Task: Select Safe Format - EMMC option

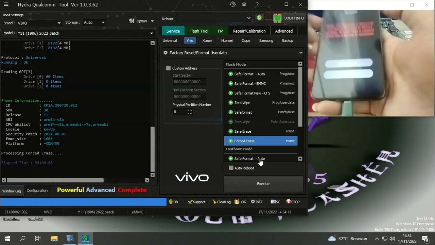Action: coord(261,83)
